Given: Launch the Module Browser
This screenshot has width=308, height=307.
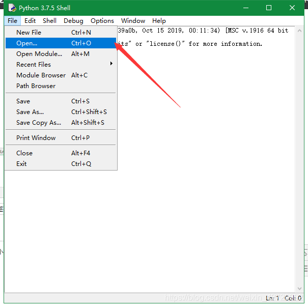Looking at the screenshot, I should point(61,75).
